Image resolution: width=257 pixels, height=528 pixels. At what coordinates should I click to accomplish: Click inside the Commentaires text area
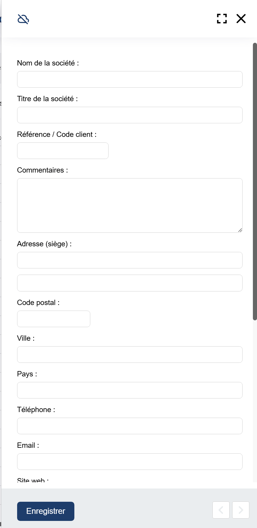(x=130, y=205)
